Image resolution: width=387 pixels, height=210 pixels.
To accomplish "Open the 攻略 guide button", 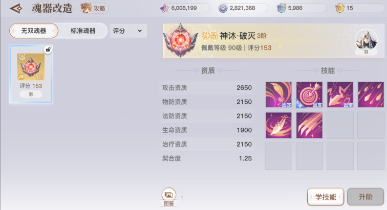I will pyautogui.click(x=94, y=8).
